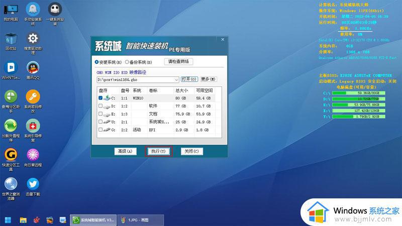Switch to 系统城智能装机 taskbar window

(x=93, y=220)
